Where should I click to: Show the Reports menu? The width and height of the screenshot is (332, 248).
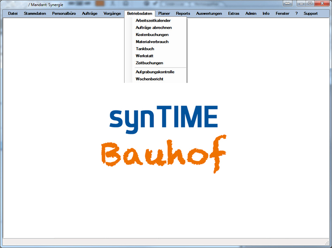[183, 13]
